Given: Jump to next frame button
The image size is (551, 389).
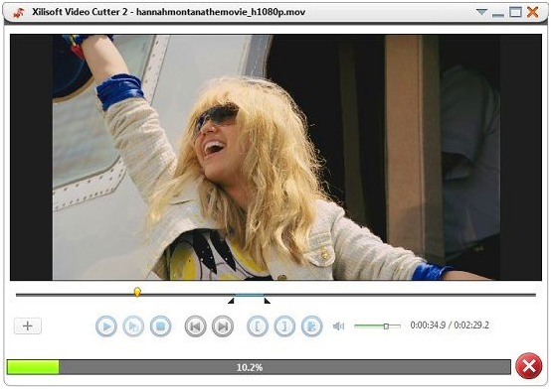Looking at the screenshot, I should click(x=223, y=326).
